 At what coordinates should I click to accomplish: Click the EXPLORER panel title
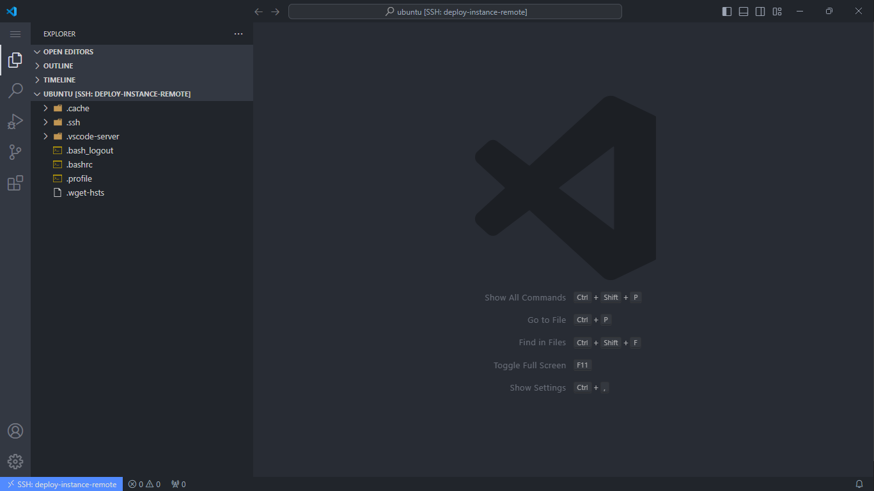coord(59,34)
